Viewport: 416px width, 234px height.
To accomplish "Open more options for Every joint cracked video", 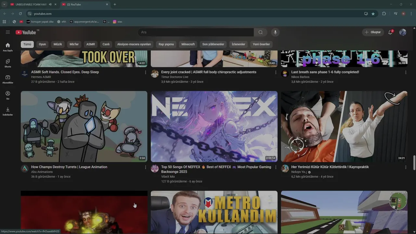I will (276, 72).
